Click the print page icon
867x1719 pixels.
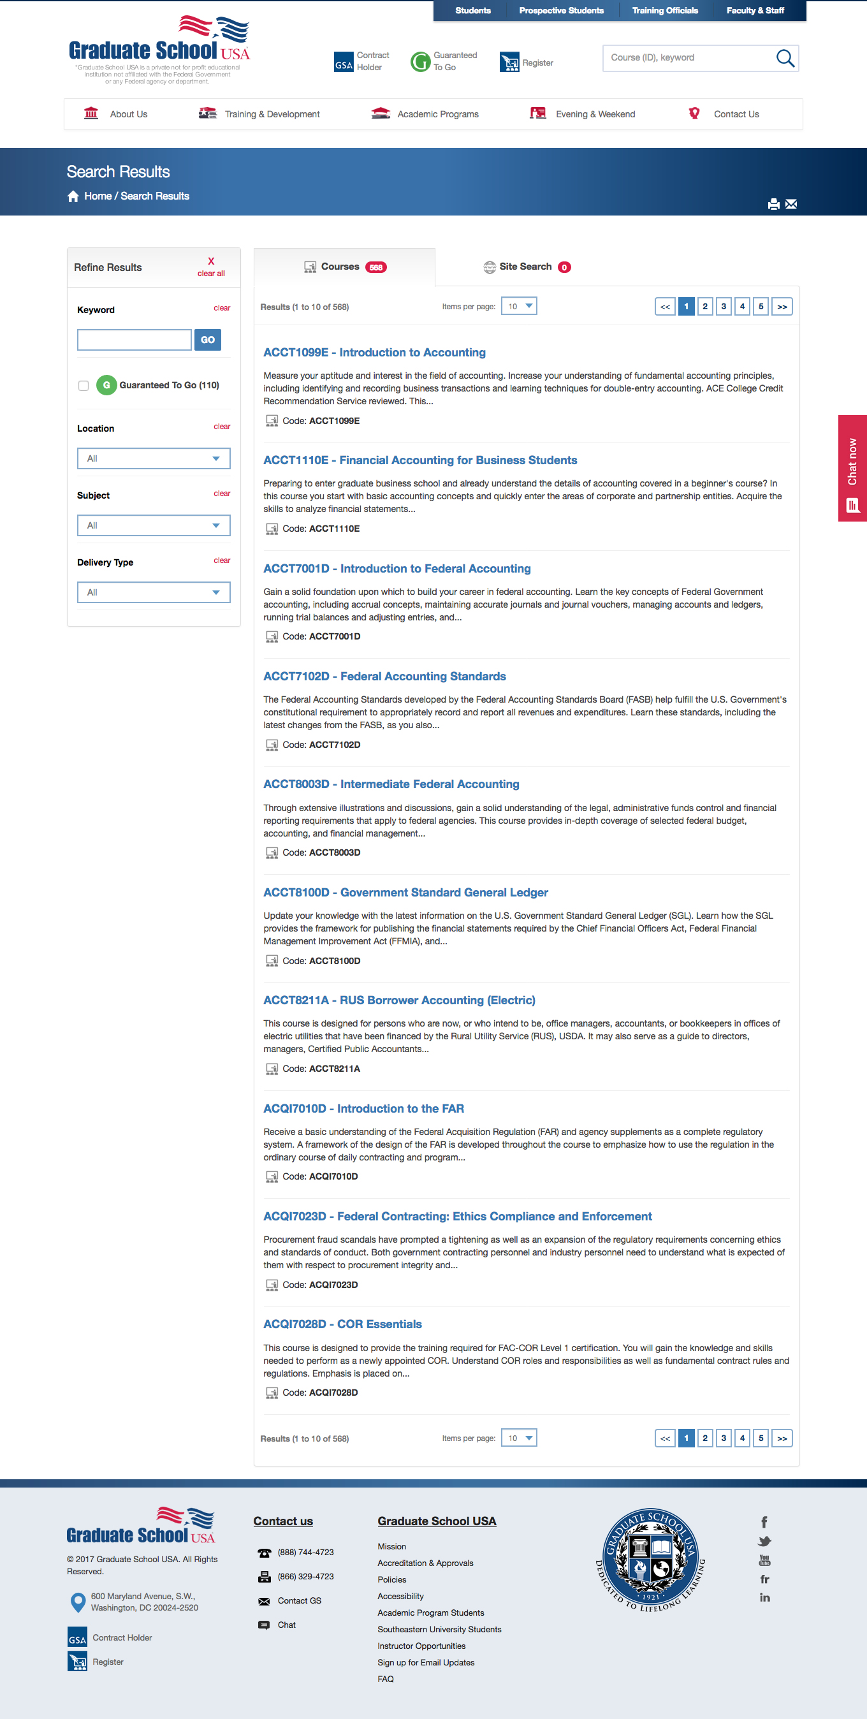(773, 204)
